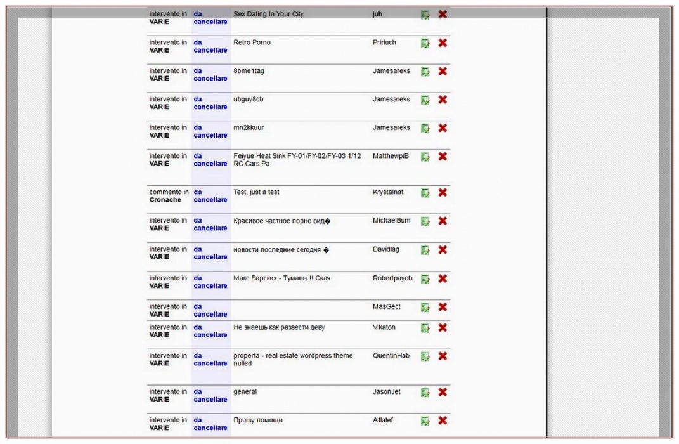This screenshot has width=679, height=444.
Task: Click the username 'MatthewpiB'
Action: pos(391,156)
